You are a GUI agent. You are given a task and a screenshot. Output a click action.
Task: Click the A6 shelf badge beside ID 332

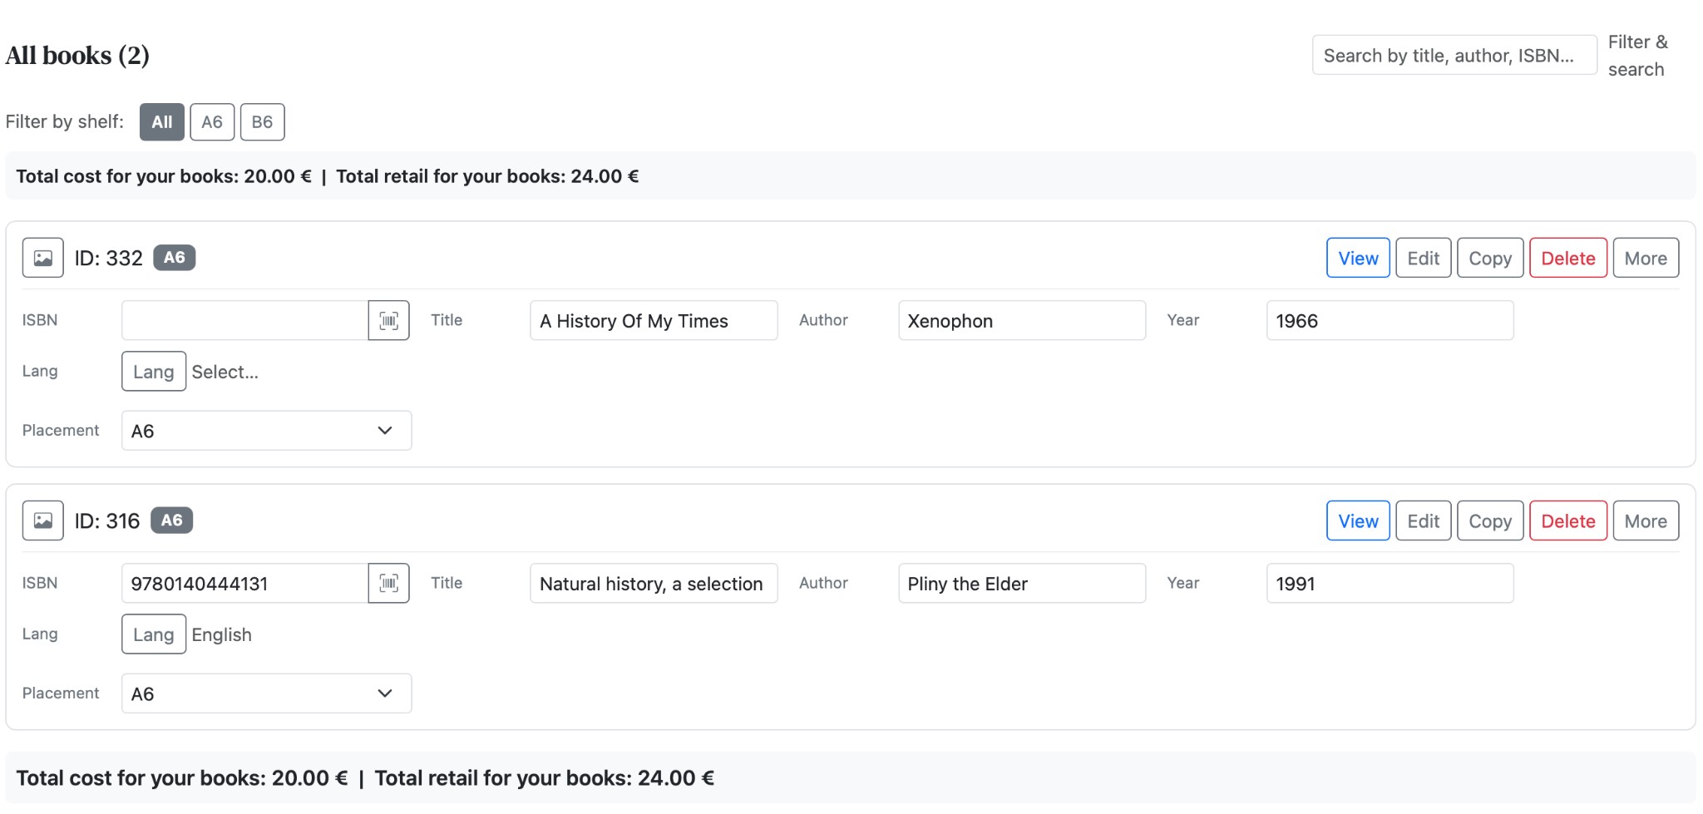click(174, 258)
